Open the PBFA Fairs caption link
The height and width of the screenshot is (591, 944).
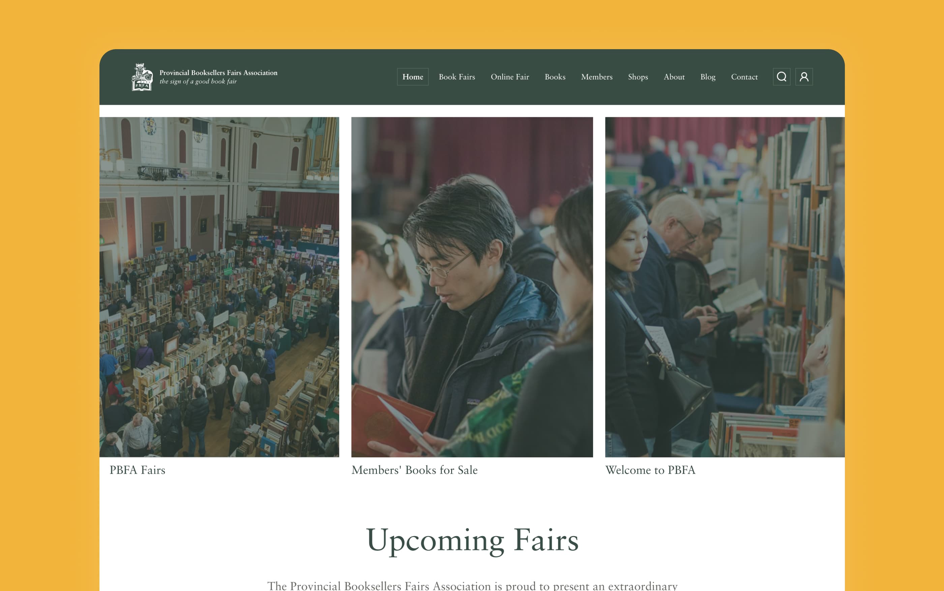[137, 470]
